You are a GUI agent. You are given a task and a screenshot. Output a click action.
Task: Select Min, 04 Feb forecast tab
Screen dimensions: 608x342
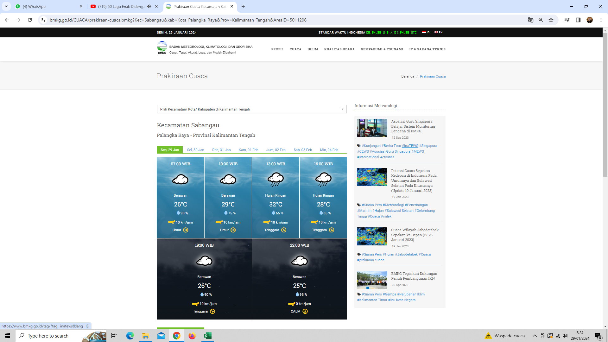(x=329, y=150)
